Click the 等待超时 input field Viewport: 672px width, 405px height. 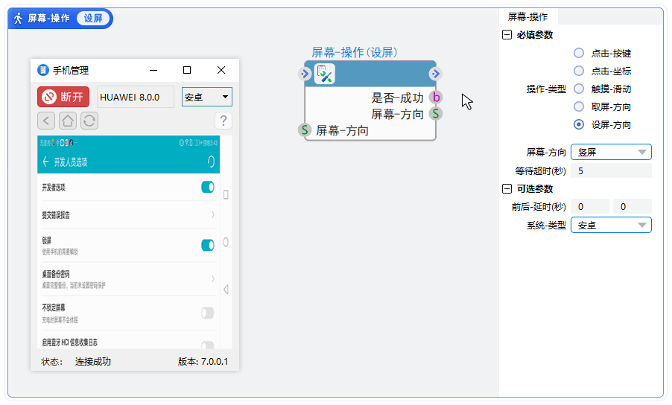611,171
